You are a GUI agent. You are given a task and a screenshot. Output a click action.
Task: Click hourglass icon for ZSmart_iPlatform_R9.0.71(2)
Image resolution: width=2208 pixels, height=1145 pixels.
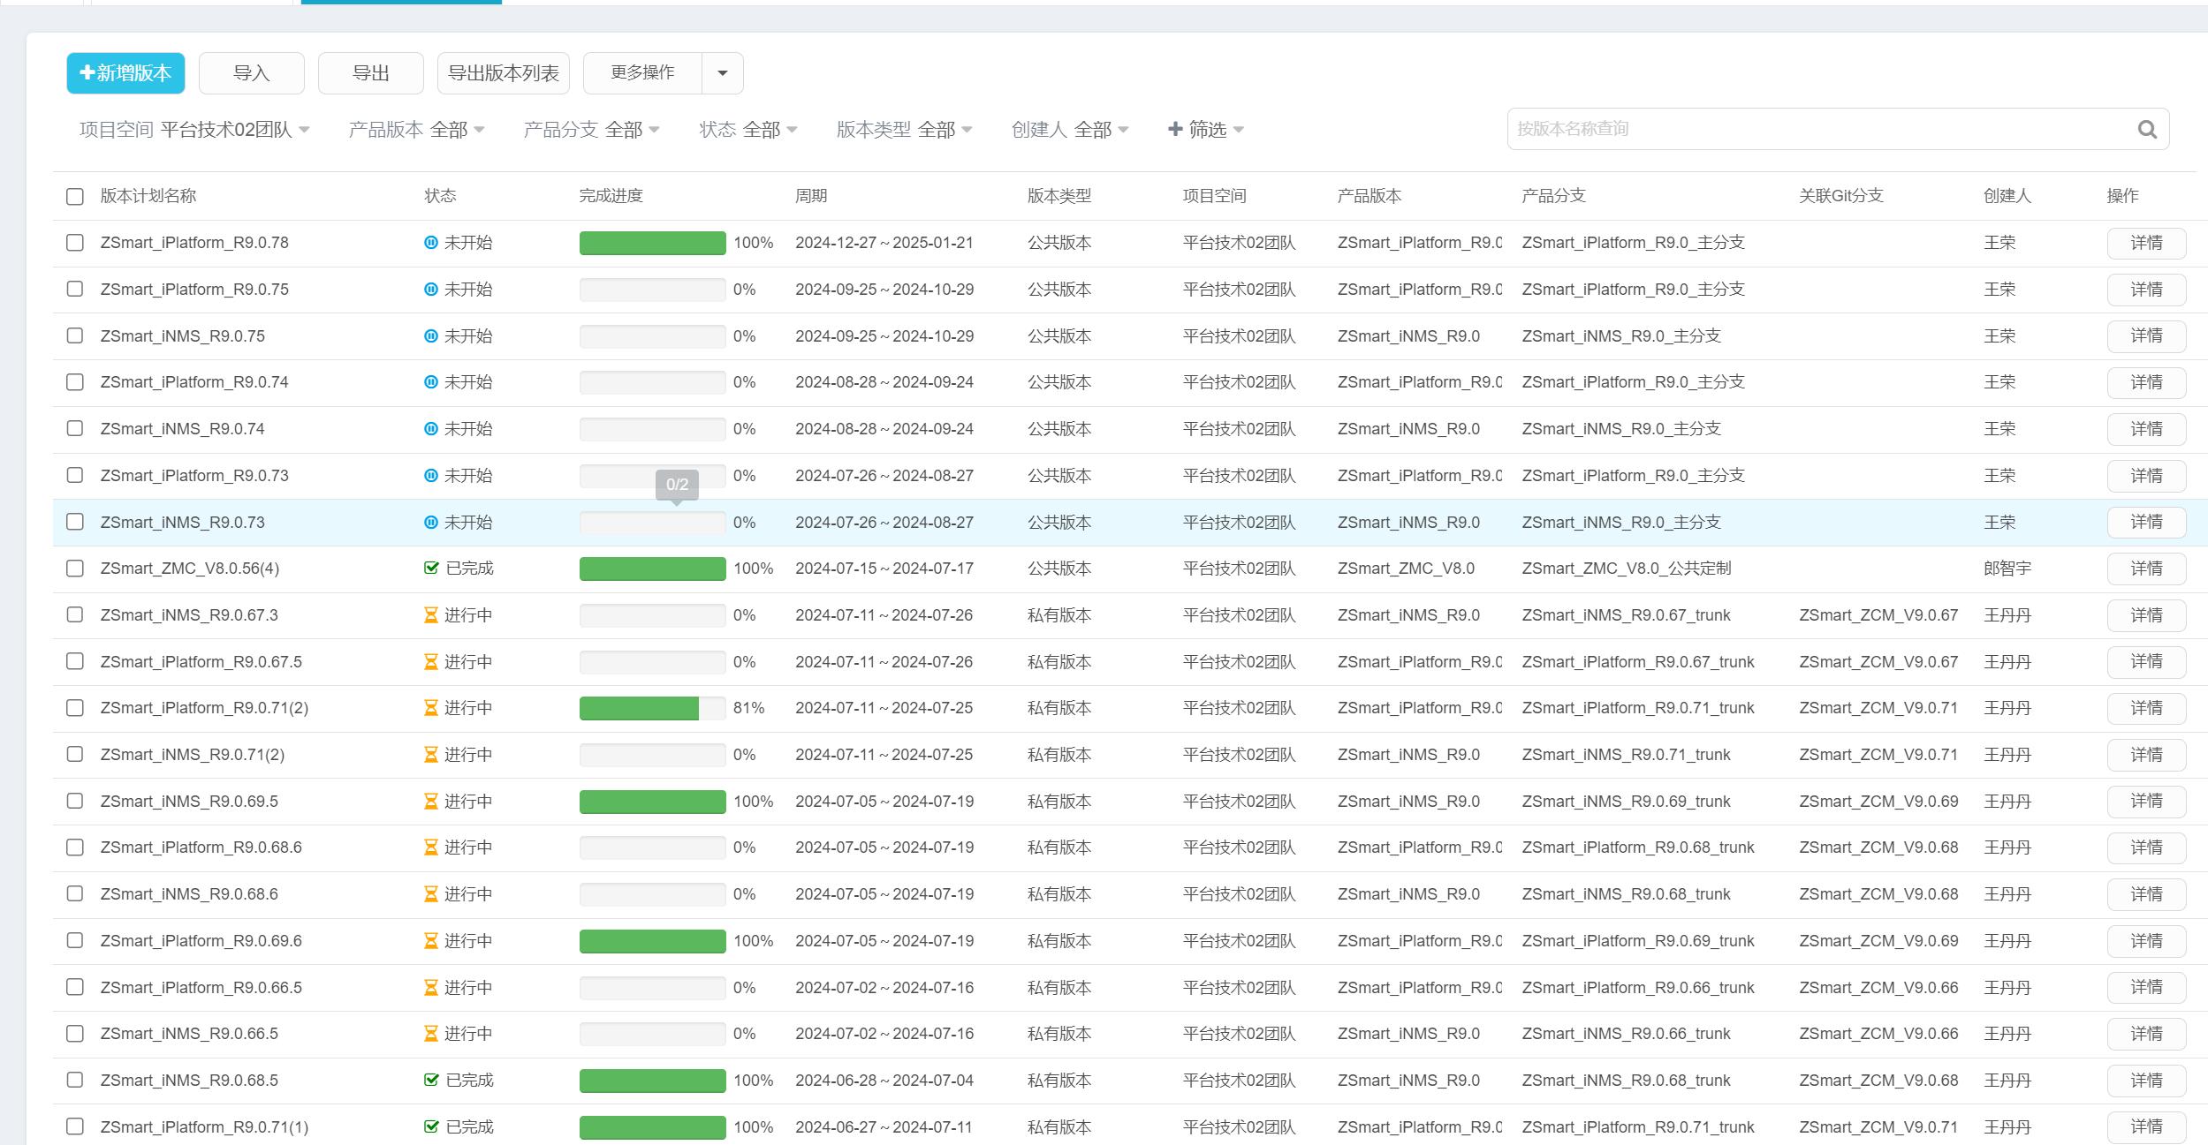[x=431, y=708]
